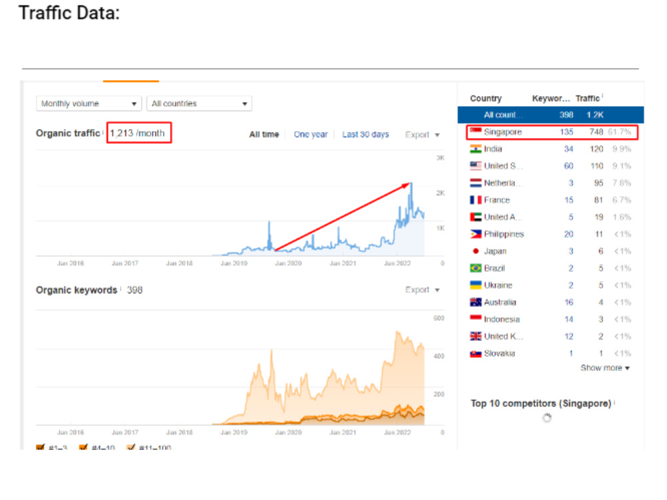Select the Indonesia country name
The width and height of the screenshot is (667, 500).
click(502, 319)
